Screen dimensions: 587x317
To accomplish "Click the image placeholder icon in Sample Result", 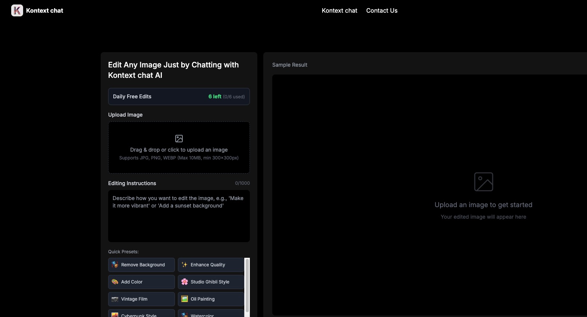I will [483, 182].
